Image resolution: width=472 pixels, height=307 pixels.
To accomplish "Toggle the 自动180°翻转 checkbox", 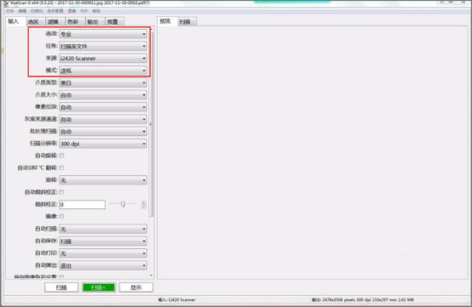I will pos(61,167).
